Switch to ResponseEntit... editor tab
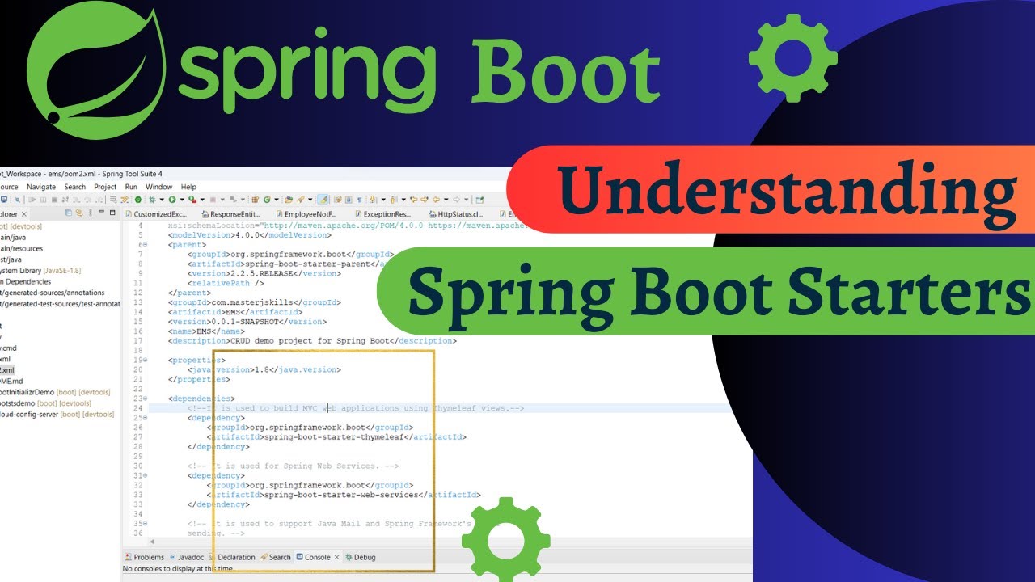The image size is (1035, 582). pos(232,214)
